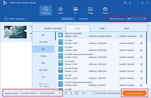Open settings gear for 4K Video
The width and height of the screenshot is (151, 98).
pos(141,43)
